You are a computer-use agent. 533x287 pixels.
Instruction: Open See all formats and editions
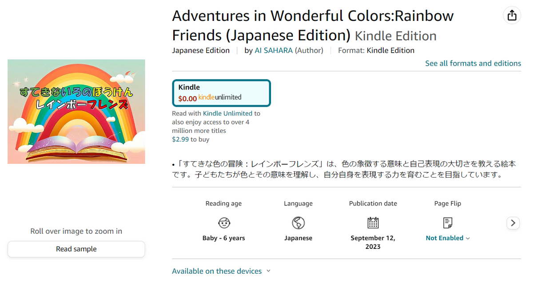coord(473,63)
